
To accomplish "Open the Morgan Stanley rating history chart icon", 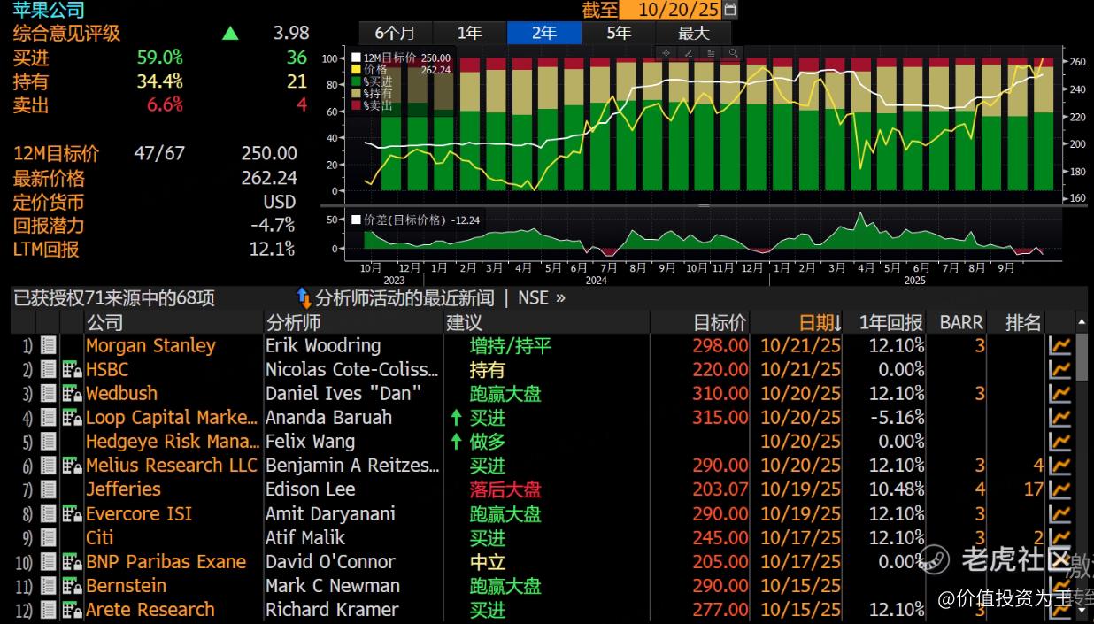I will click(x=1059, y=345).
